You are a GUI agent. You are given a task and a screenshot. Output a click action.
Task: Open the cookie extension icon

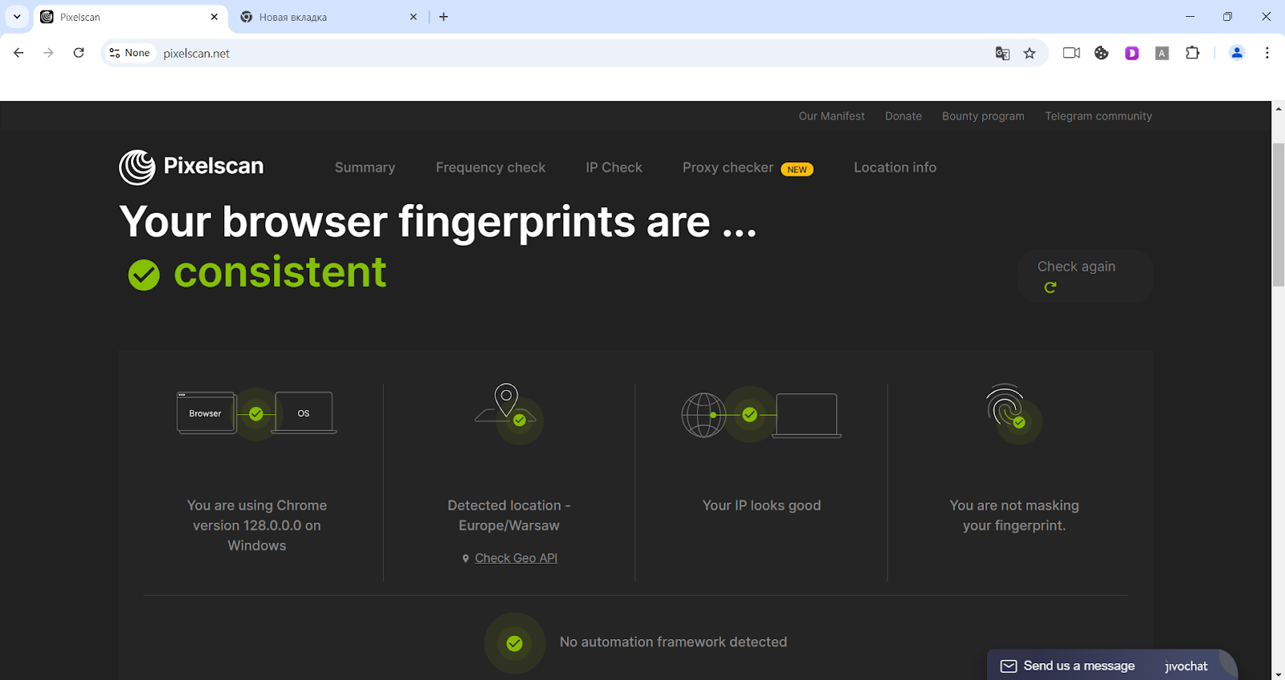pos(1101,53)
